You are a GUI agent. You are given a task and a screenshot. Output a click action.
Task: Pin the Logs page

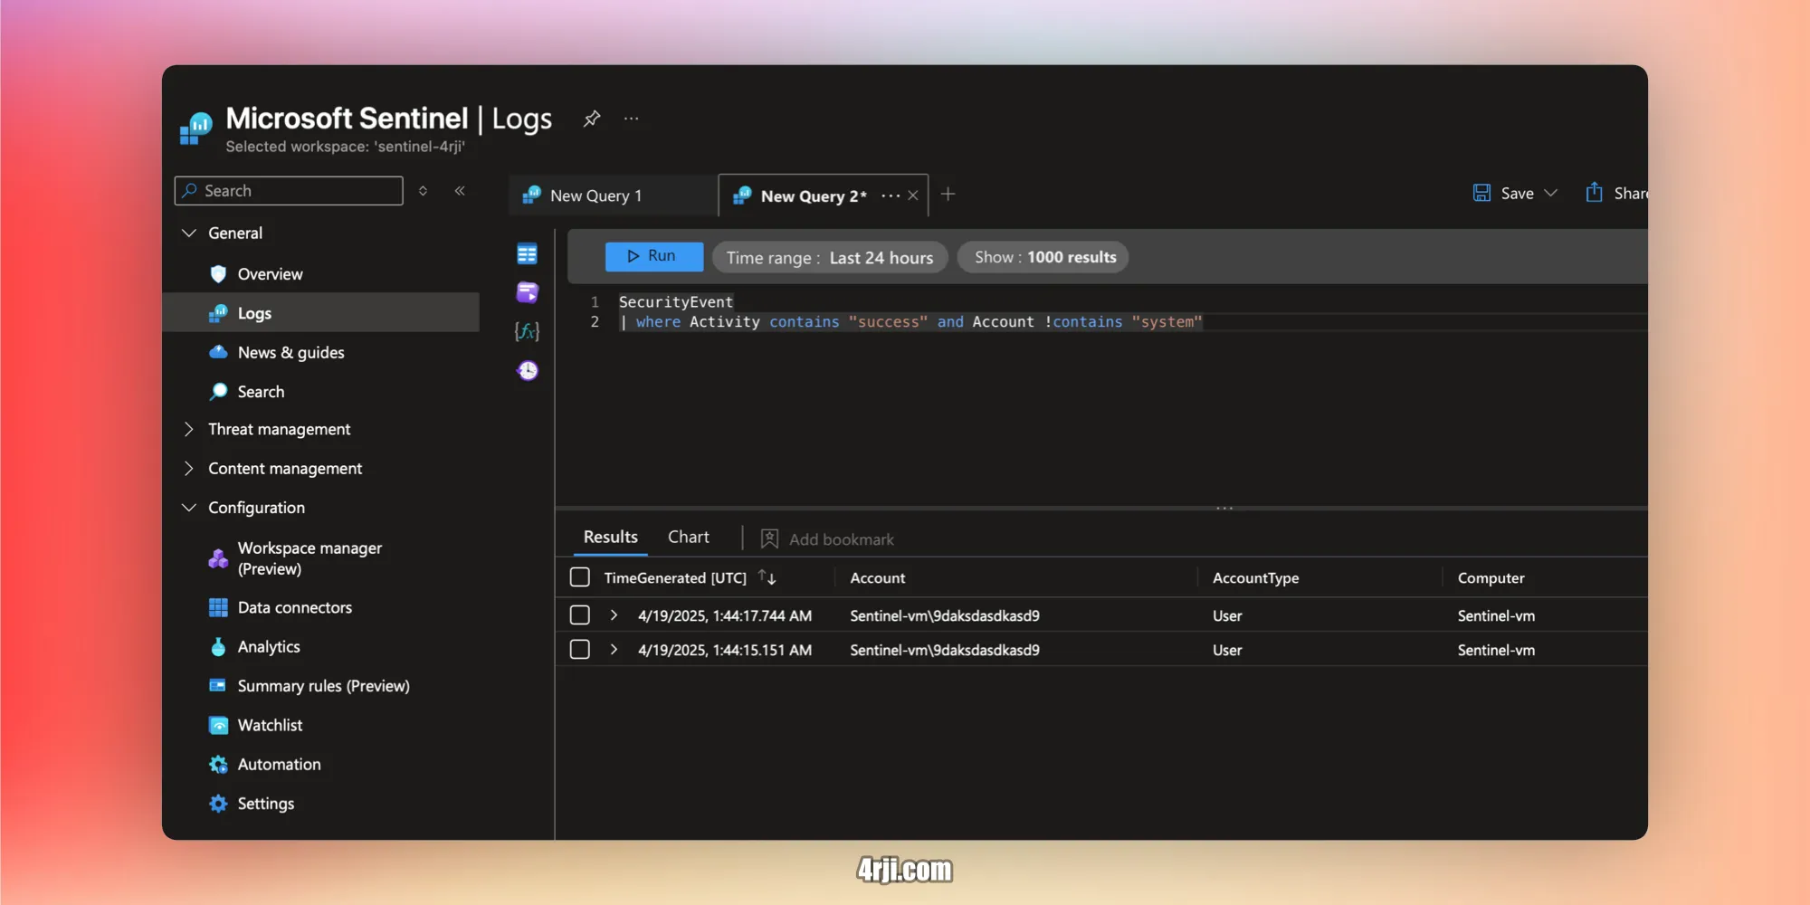coord(592,118)
